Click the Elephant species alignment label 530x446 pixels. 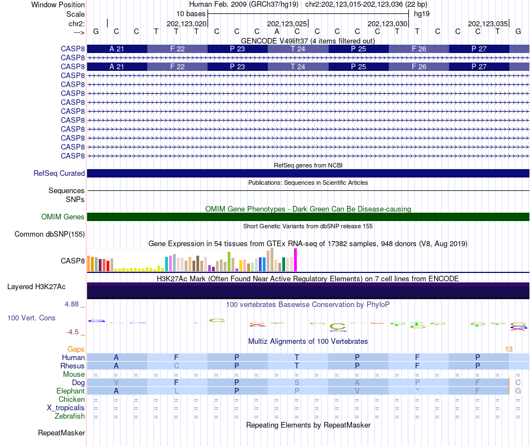[x=70, y=391]
